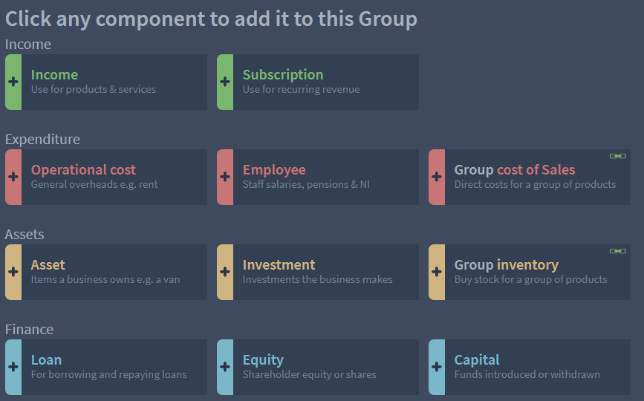This screenshot has width=644, height=401.
Task: Click the plus icon on Income card
Action: 13,81
